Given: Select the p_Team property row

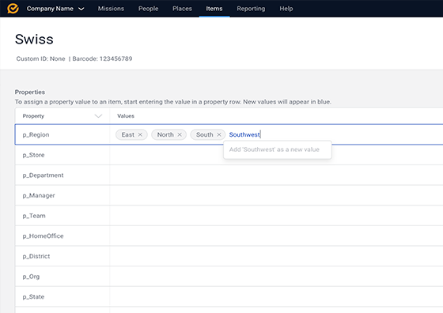Looking at the screenshot, I should [229, 216].
